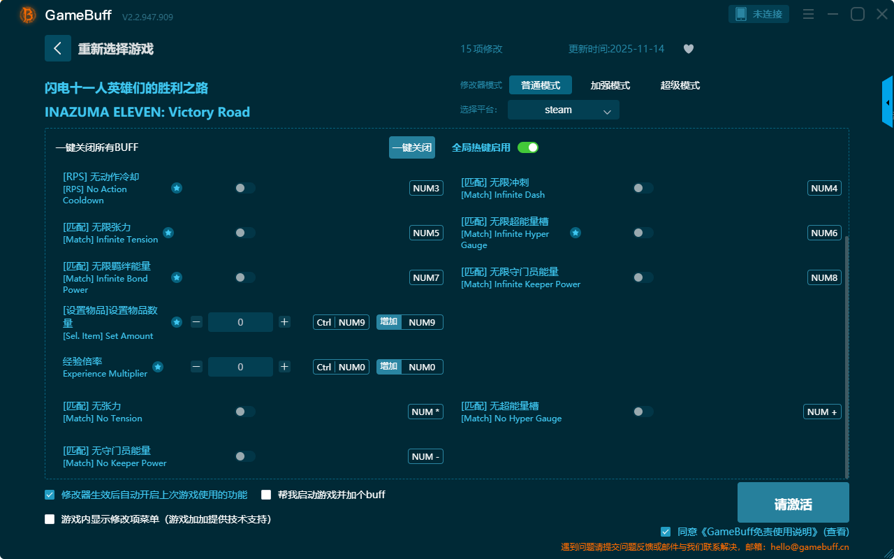Viewport: 894px width, 559px height.
Task: Click the heart favorite icon
Action: 688,49
